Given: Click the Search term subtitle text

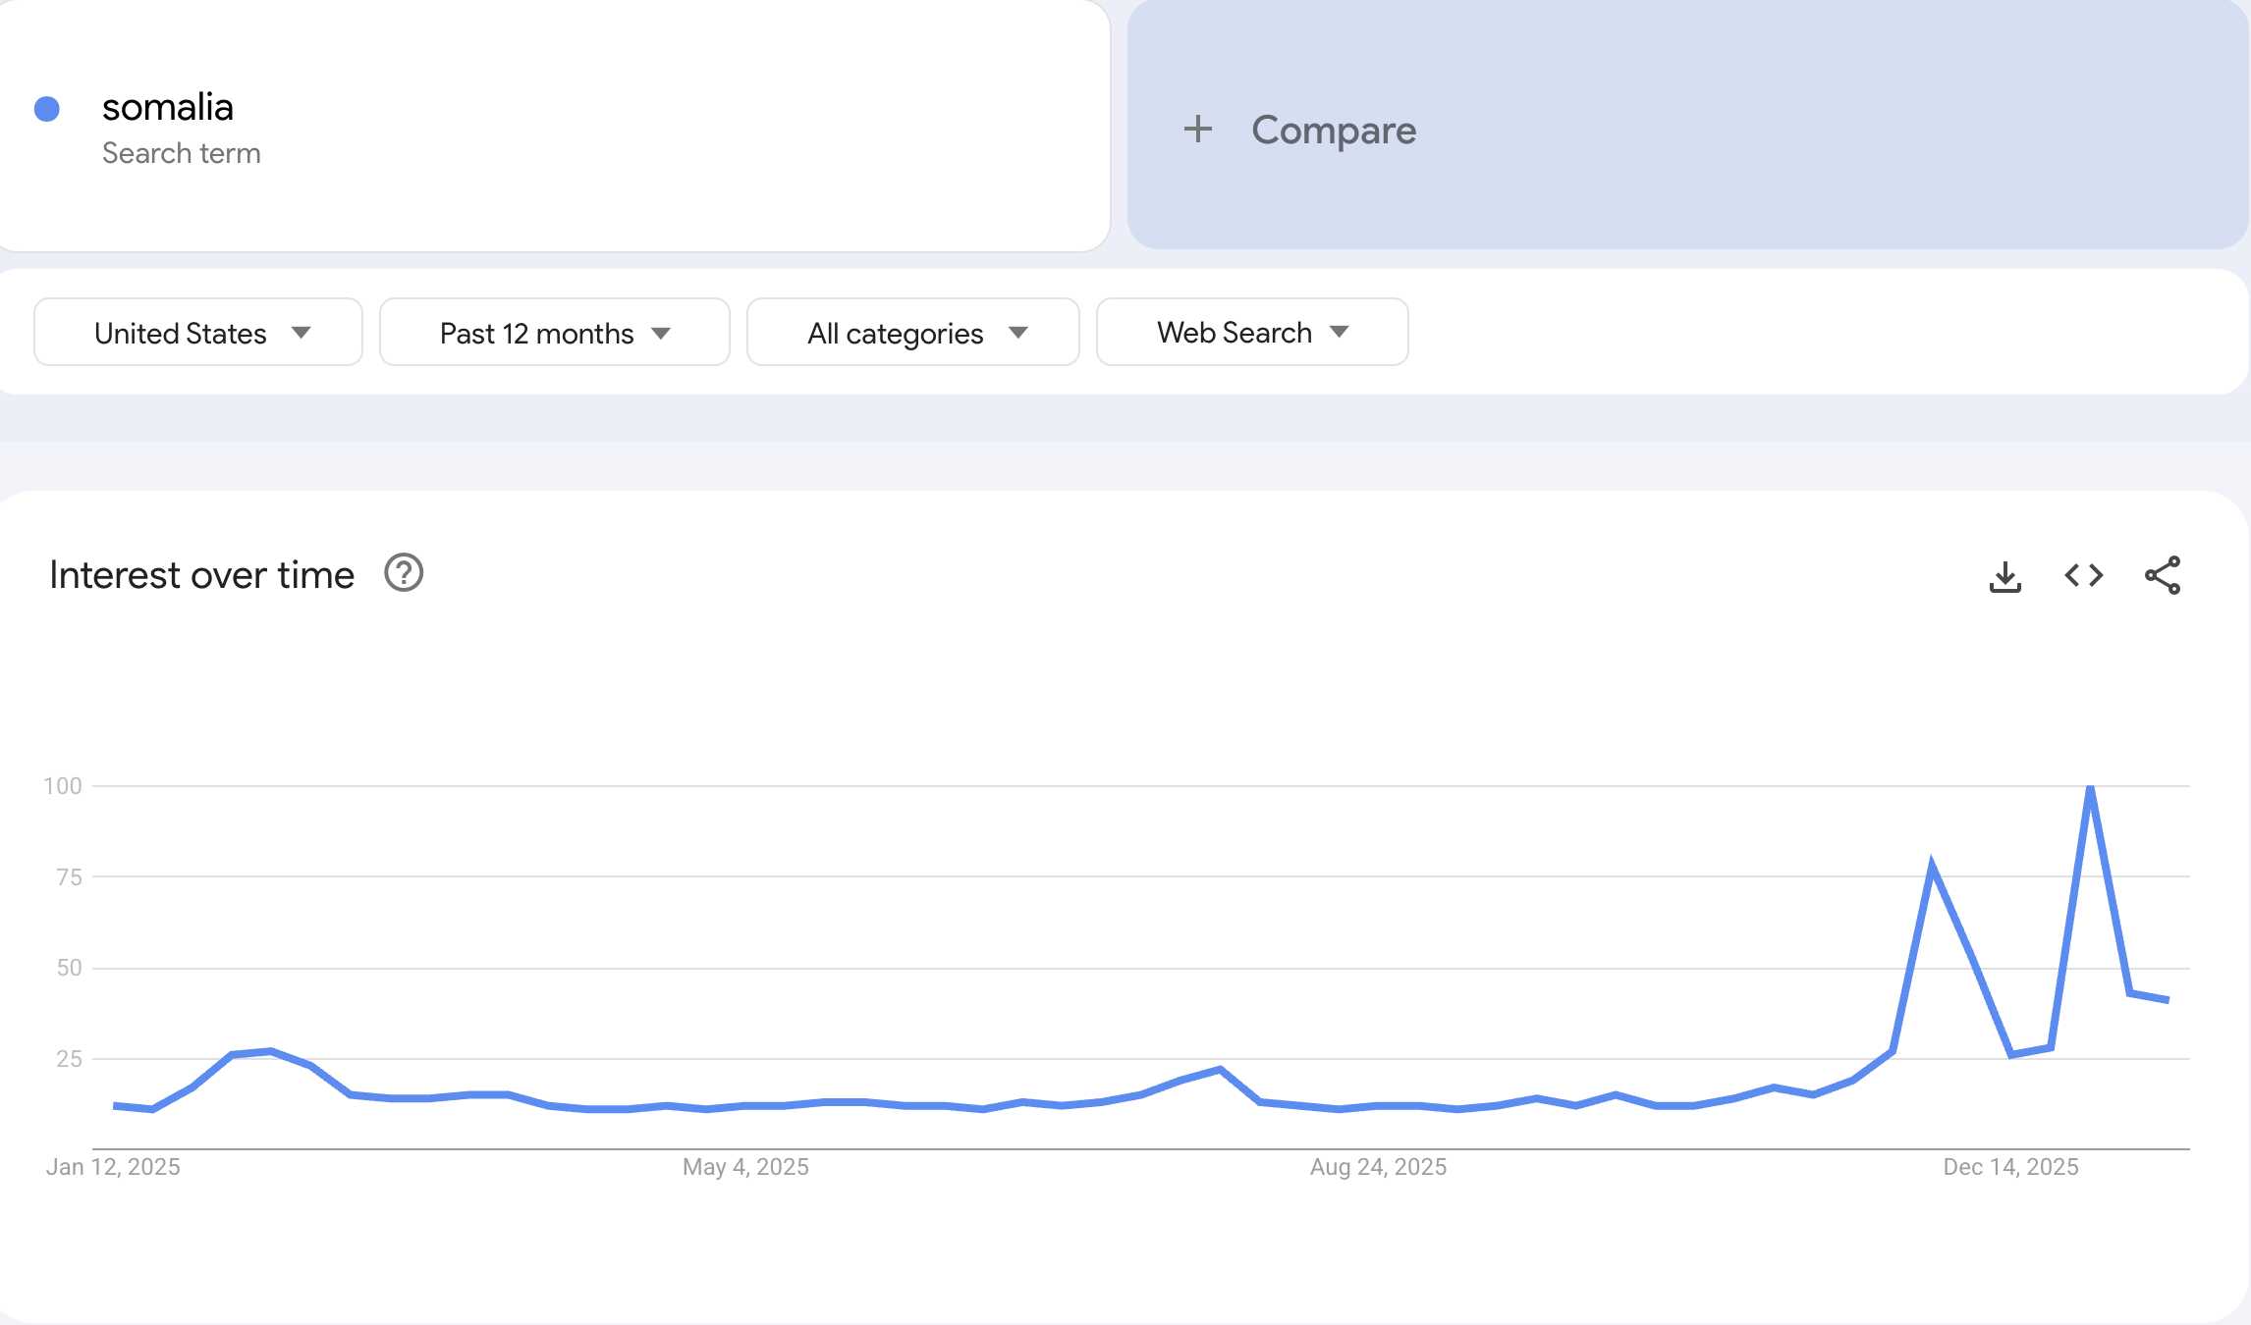Looking at the screenshot, I should 182,154.
